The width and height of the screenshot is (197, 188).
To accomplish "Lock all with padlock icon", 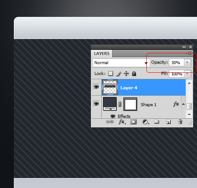I will [x=134, y=74].
